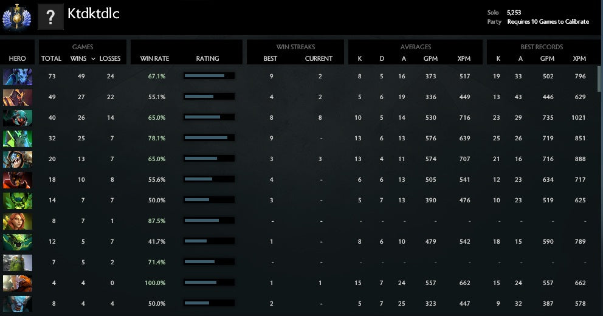Image resolution: width=603 pixels, height=316 pixels.
Task: Click hero portrait in the 87.5% win-rate row
Action: coord(18,221)
